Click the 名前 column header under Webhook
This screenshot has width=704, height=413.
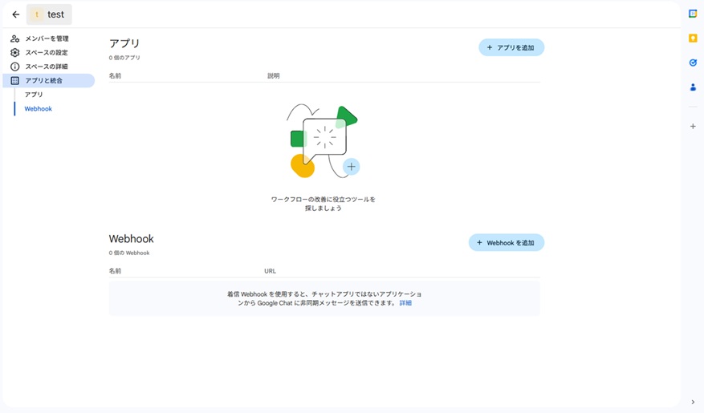(x=115, y=271)
